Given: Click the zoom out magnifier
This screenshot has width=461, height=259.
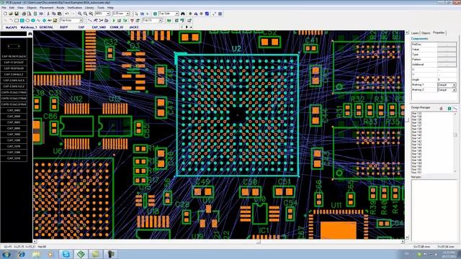Looking at the screenshot, I should click(85, 14).
